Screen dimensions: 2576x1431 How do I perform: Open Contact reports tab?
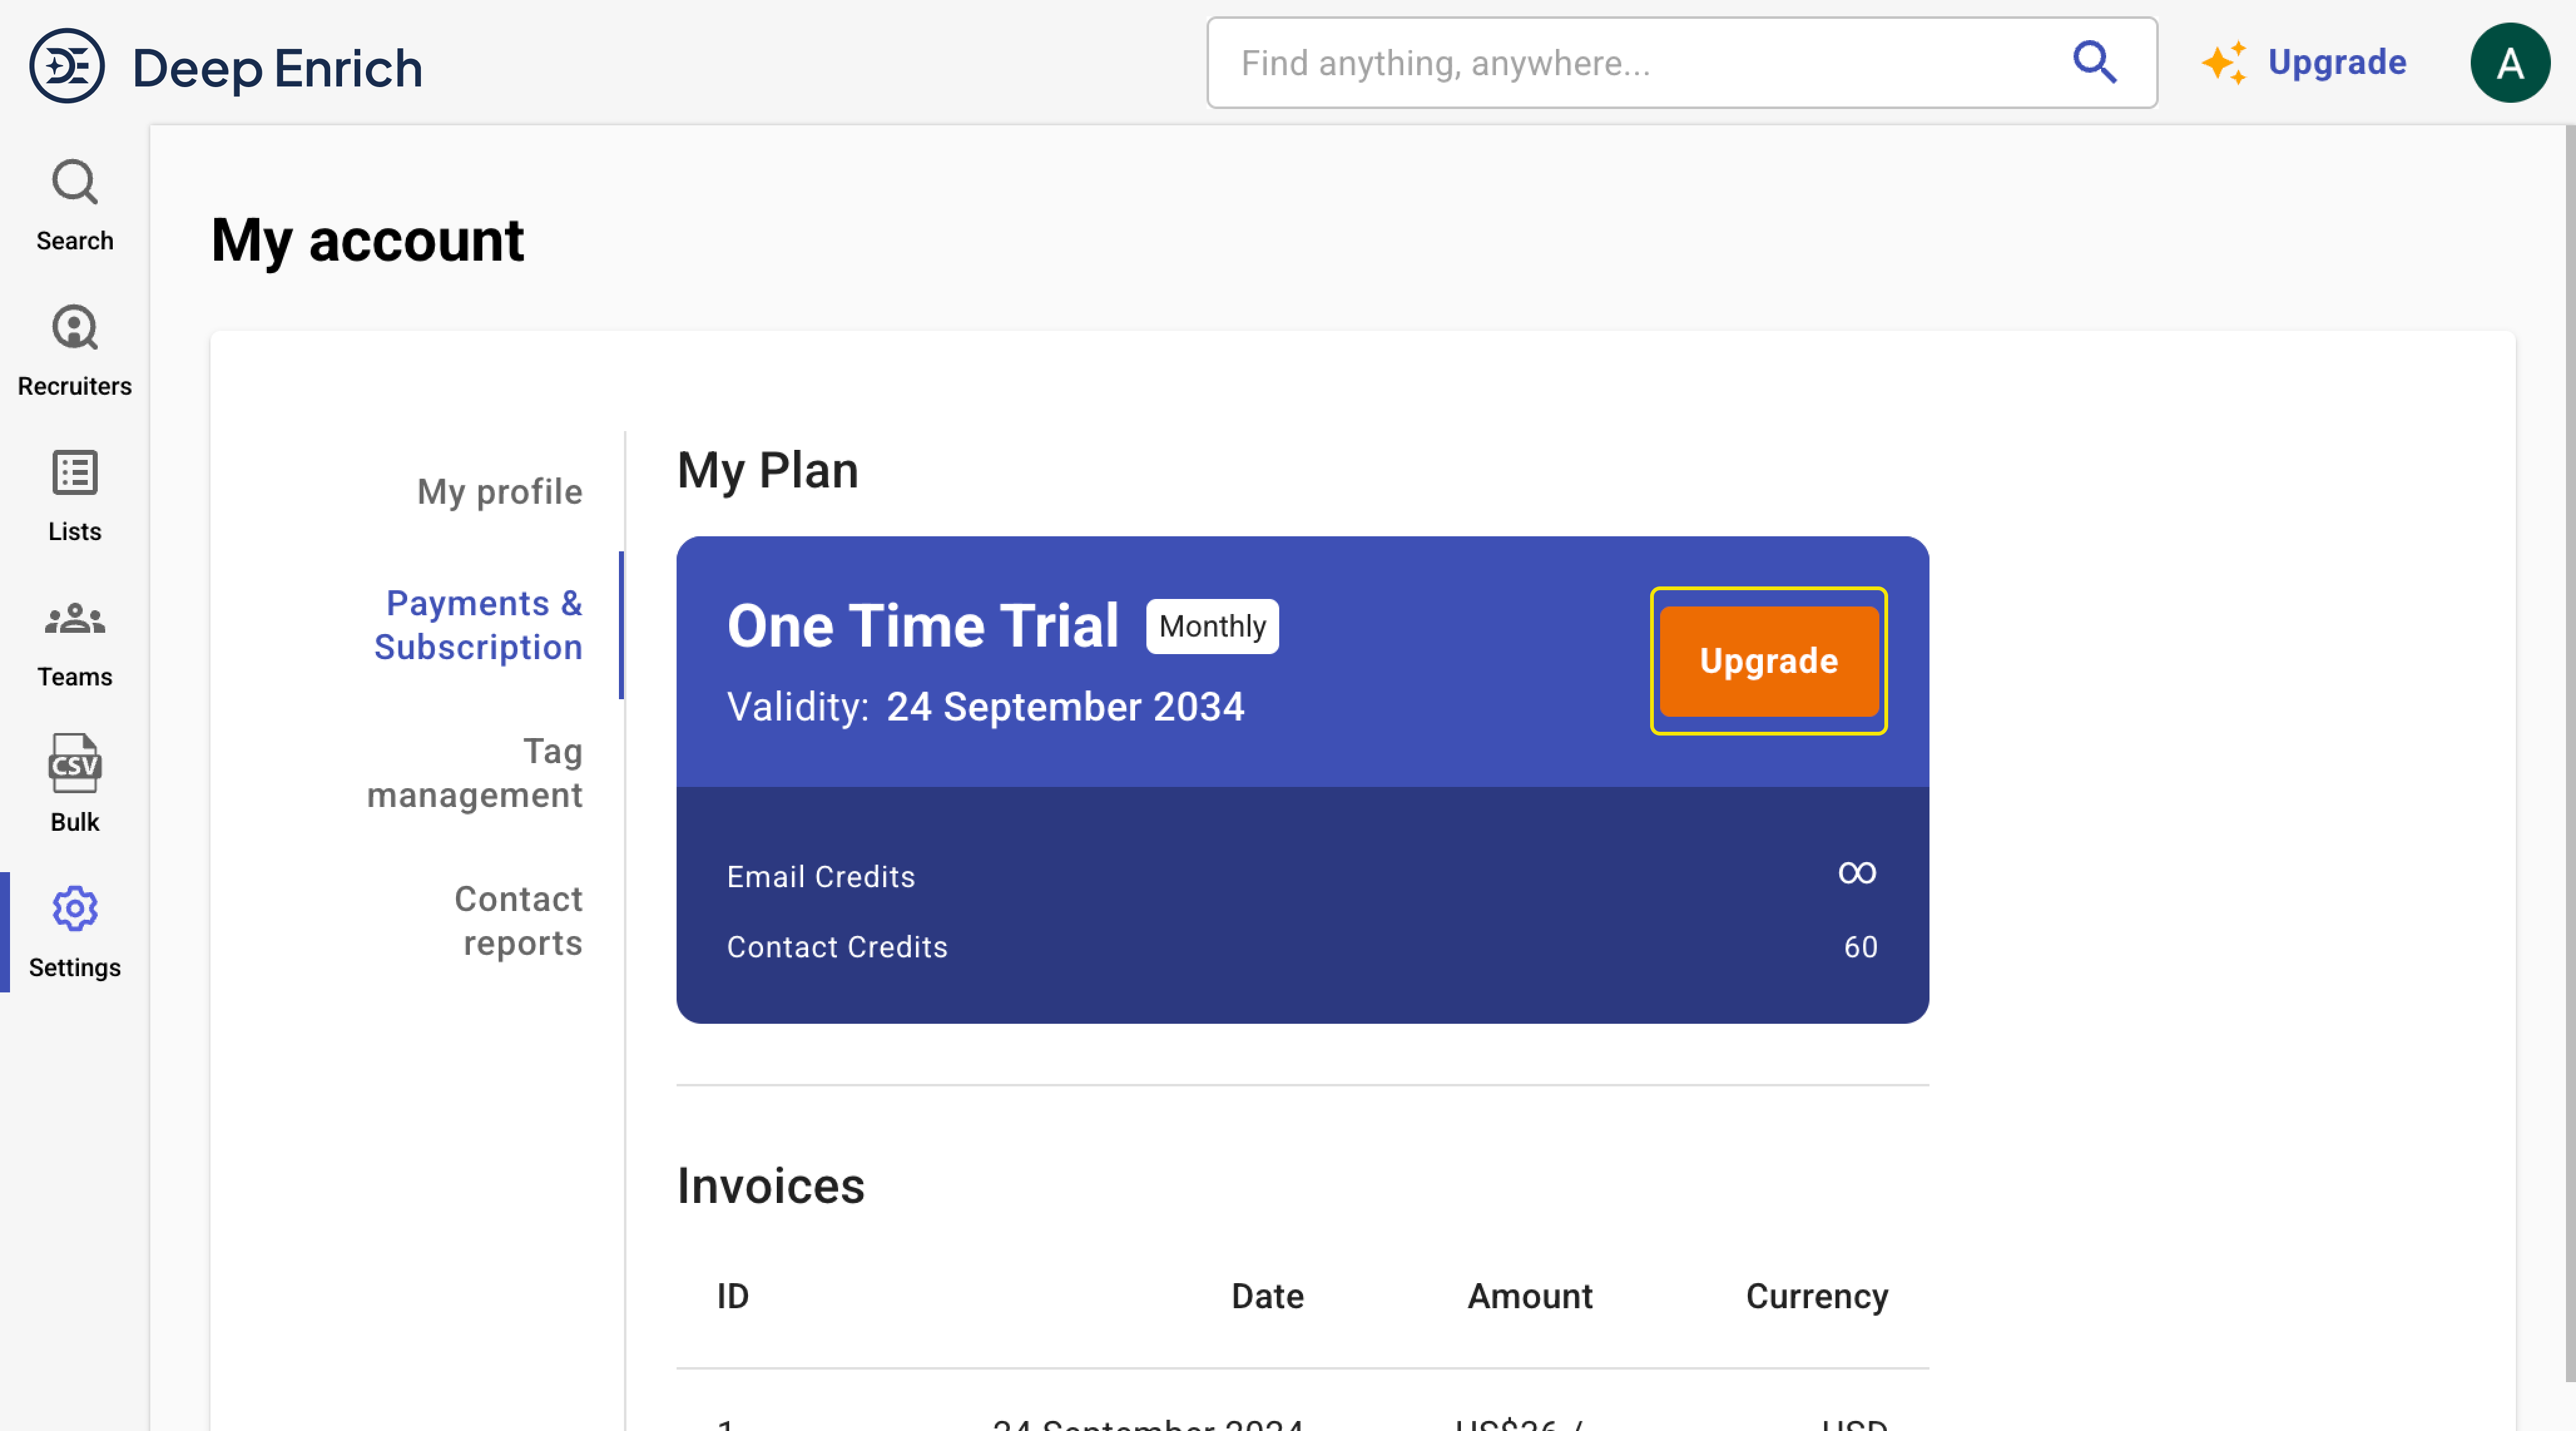518,921
